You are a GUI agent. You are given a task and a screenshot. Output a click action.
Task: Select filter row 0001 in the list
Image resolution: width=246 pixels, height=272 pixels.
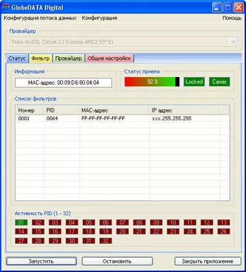[122, 118]
